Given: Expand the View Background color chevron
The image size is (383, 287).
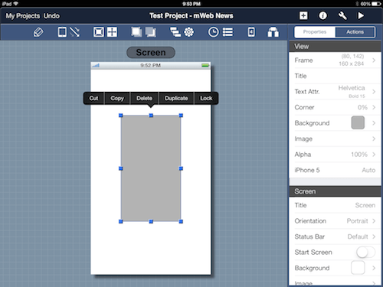Looking at the screenshot, I should pos(374,123).
